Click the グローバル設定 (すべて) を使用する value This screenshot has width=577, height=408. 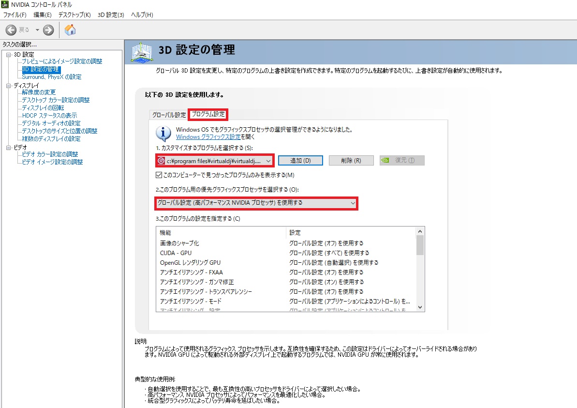coord(329,253)
